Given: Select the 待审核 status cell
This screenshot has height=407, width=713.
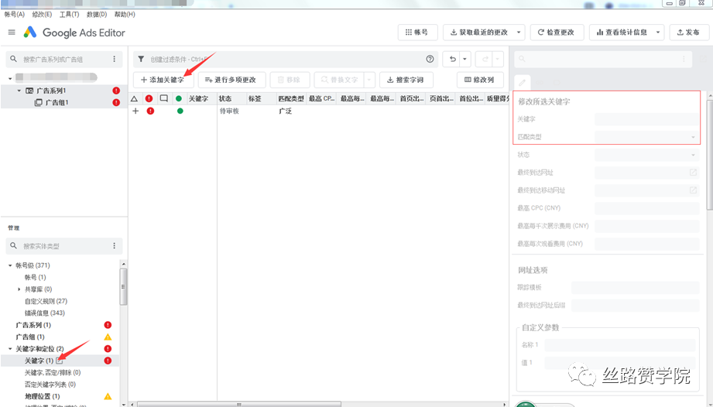Looking at the screenshot, I should pos(229,111).
